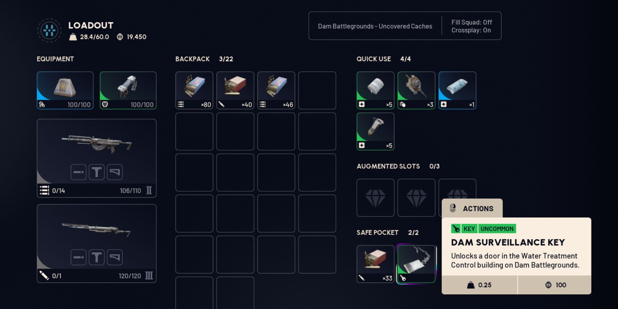Select the bandage item with five uses

(375, 90)
